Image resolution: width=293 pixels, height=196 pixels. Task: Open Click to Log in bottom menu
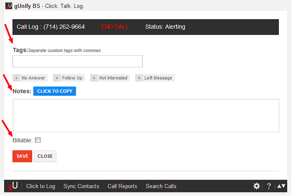(40, 186)
